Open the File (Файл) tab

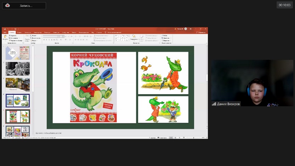pos(5,32)
